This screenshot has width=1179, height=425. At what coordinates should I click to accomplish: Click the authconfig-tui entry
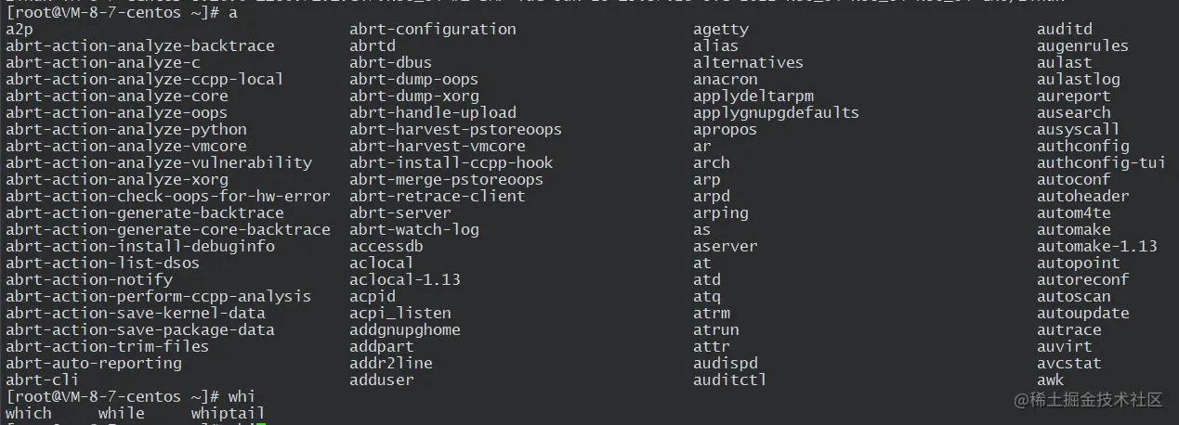(1101, 162)
